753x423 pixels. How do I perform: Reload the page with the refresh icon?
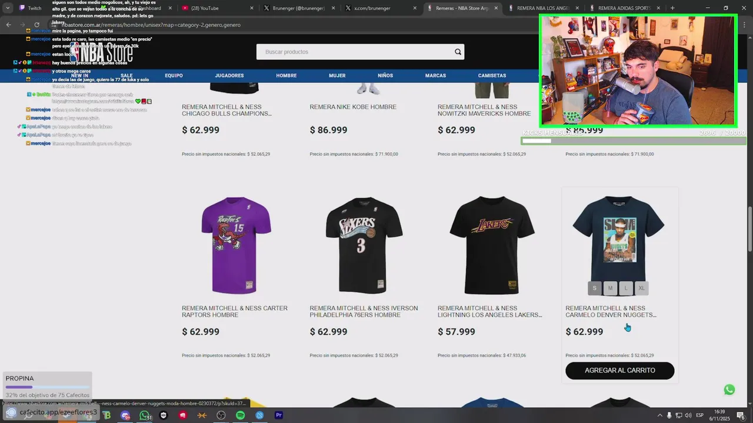point(36,25)
